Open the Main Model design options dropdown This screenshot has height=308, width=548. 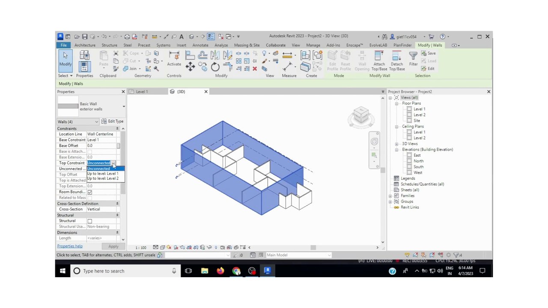[329, 255]
